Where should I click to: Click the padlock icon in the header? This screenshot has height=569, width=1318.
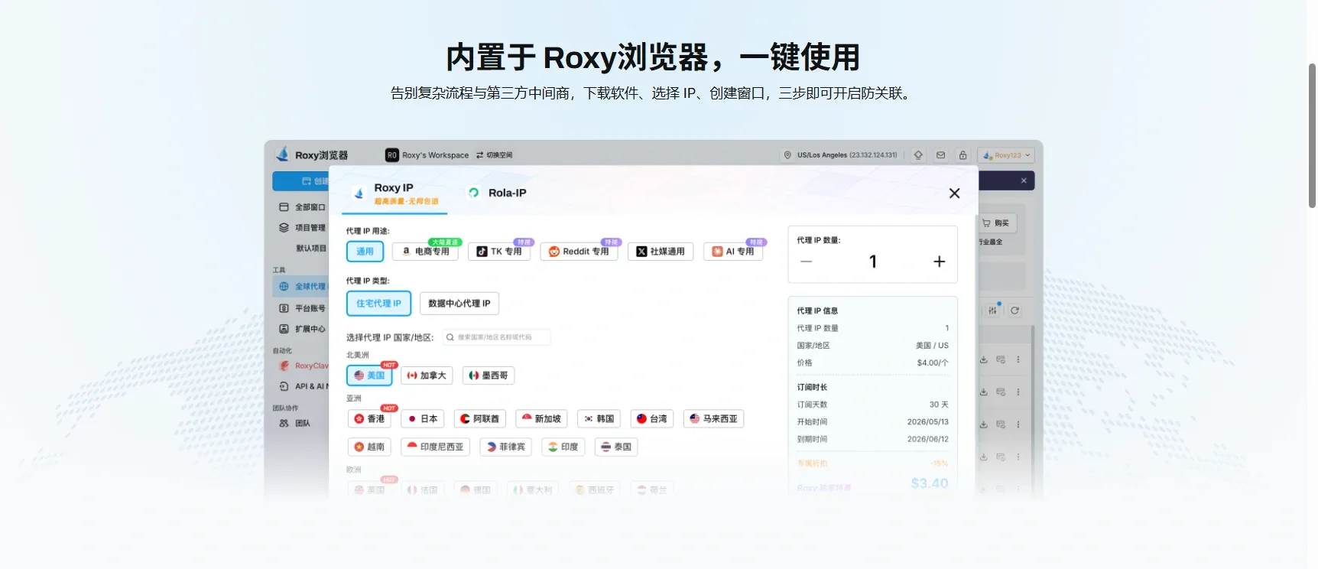(963, 155)
